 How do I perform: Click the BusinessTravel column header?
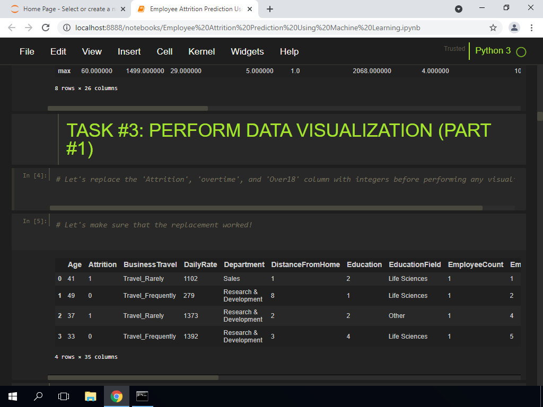click(150, 265)
